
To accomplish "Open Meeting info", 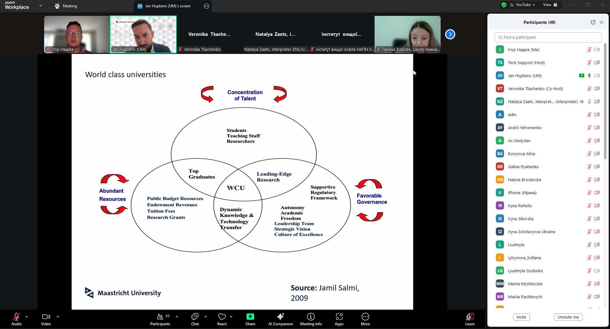I will [311, 319].
